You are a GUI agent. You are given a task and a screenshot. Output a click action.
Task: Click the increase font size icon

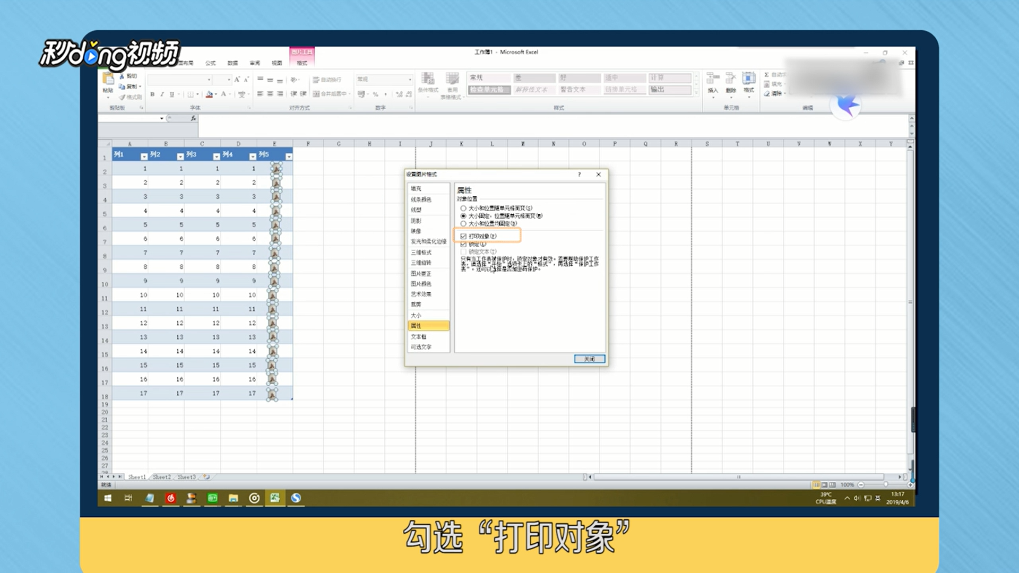click(x=237, y=80)
